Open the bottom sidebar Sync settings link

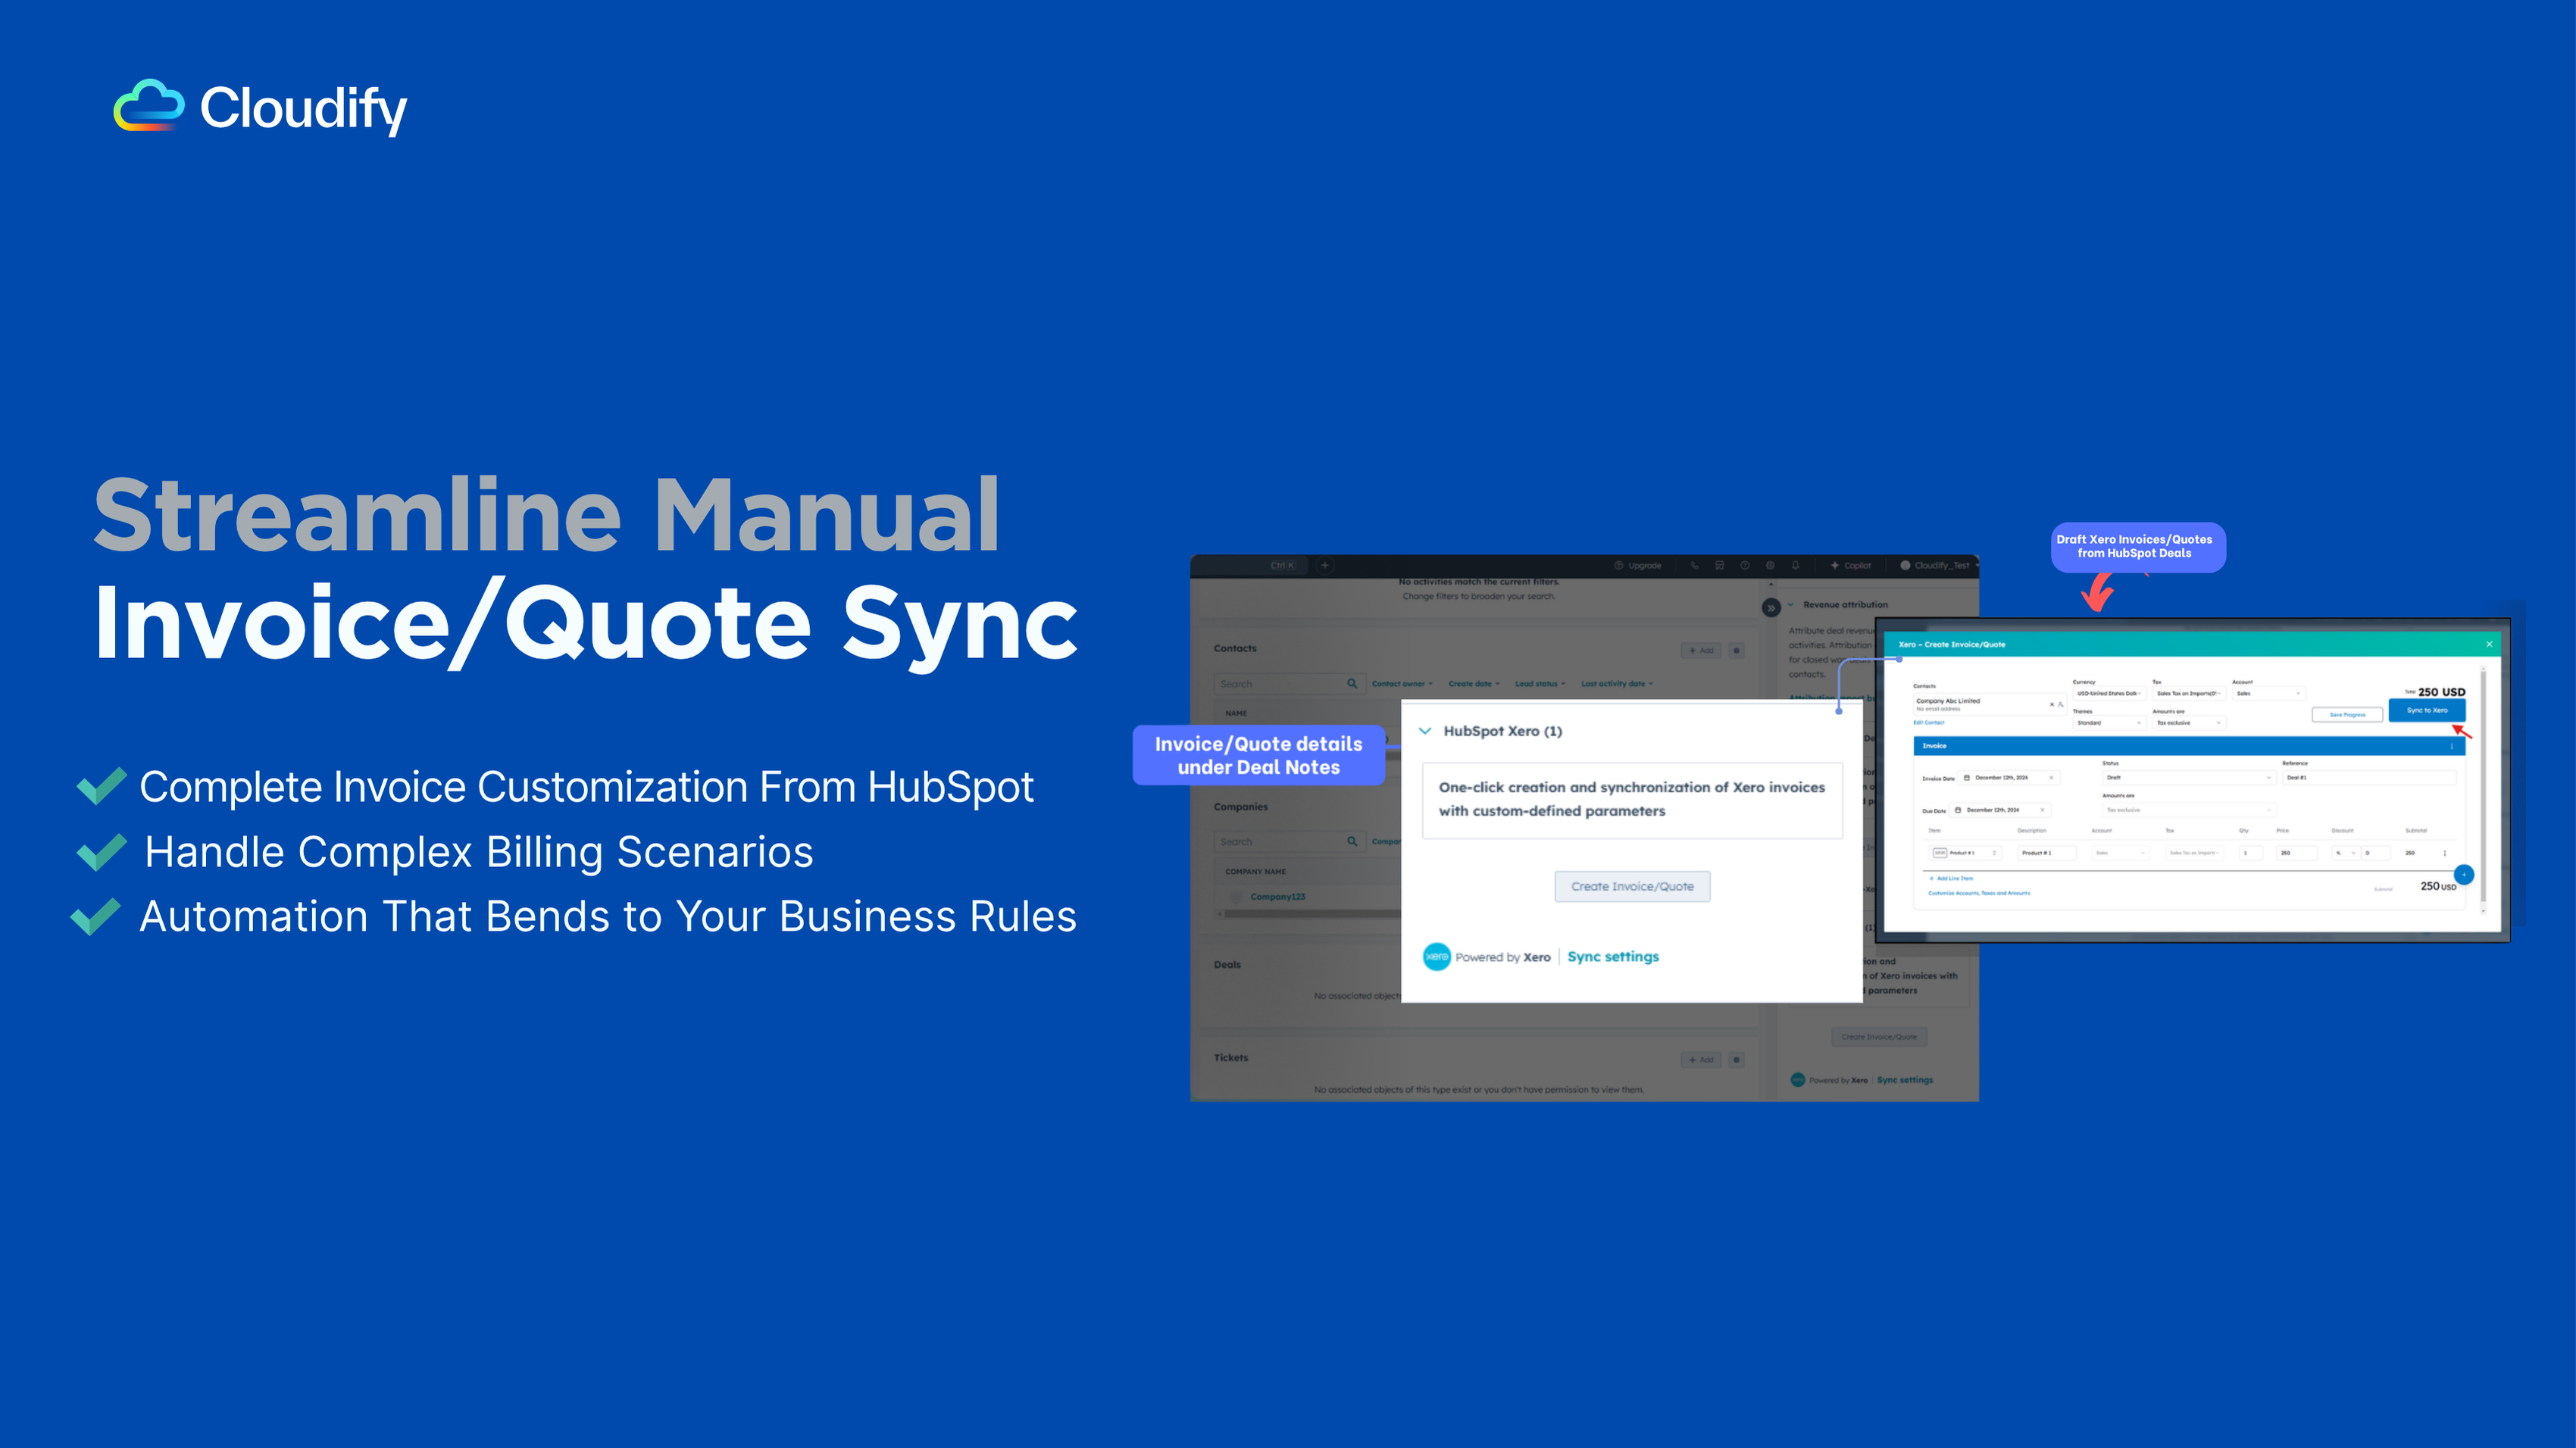point(1905,1079)
